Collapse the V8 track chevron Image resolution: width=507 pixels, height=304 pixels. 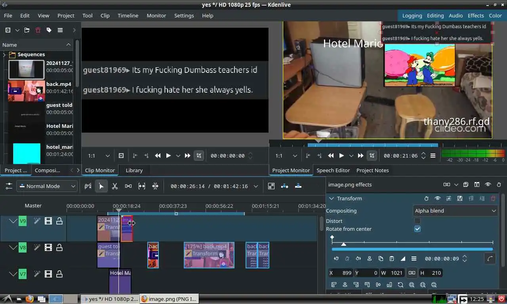click(x=13, y=248)
